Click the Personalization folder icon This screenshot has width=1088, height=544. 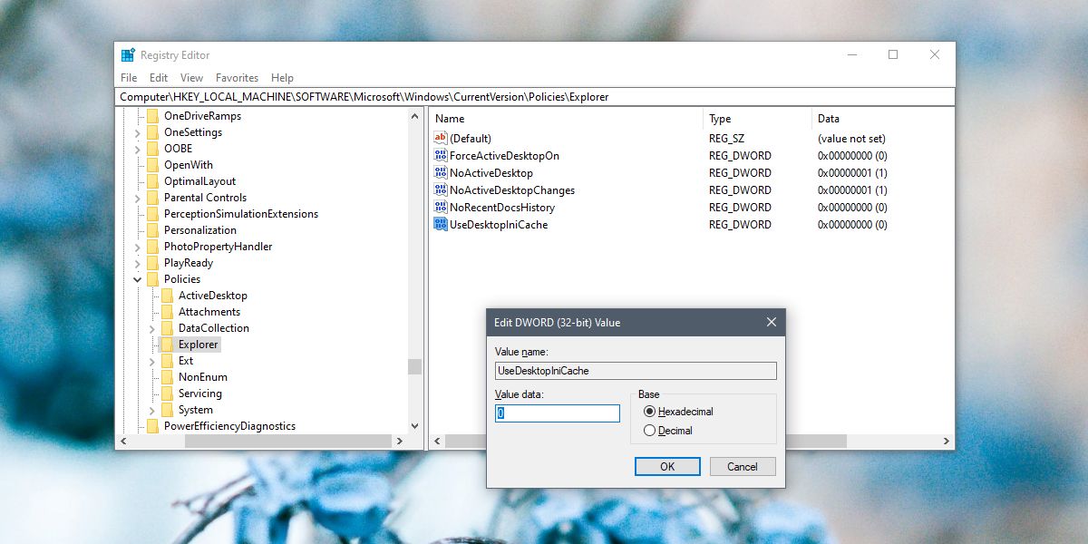click(x=152, y=230)
